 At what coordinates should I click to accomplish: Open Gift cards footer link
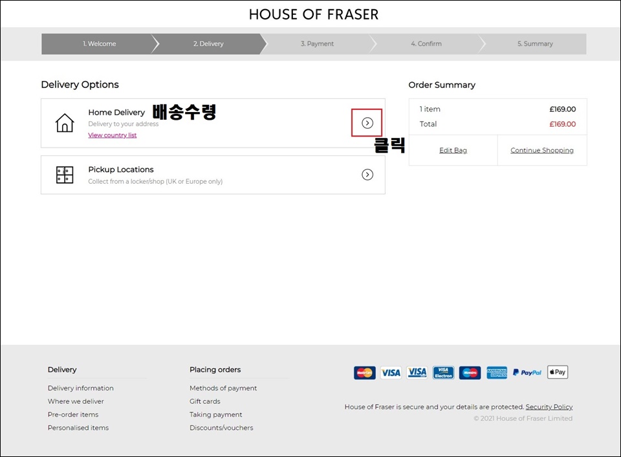[205, 401]
